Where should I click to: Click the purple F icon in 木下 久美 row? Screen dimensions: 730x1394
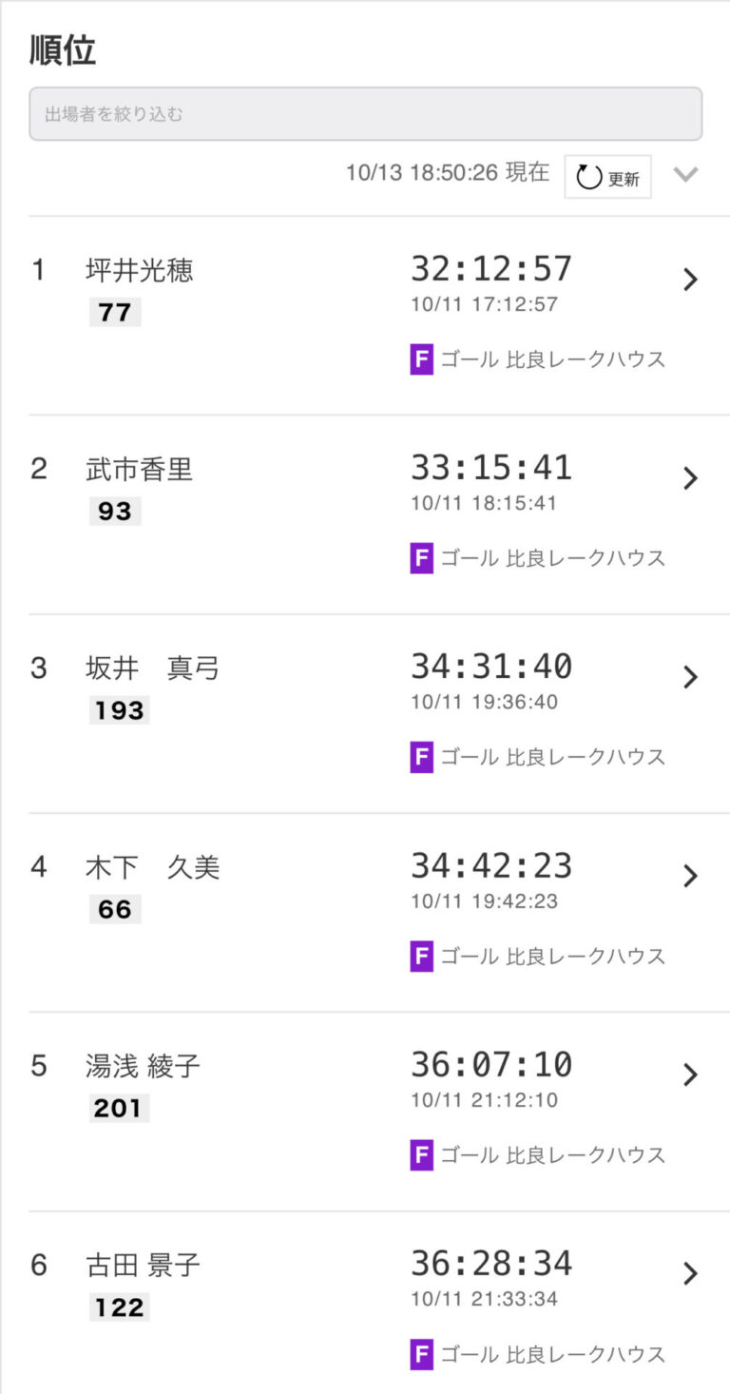[422, 956]
